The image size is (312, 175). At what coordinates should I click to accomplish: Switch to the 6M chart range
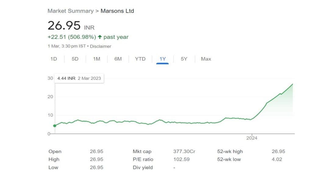point(118,59)
